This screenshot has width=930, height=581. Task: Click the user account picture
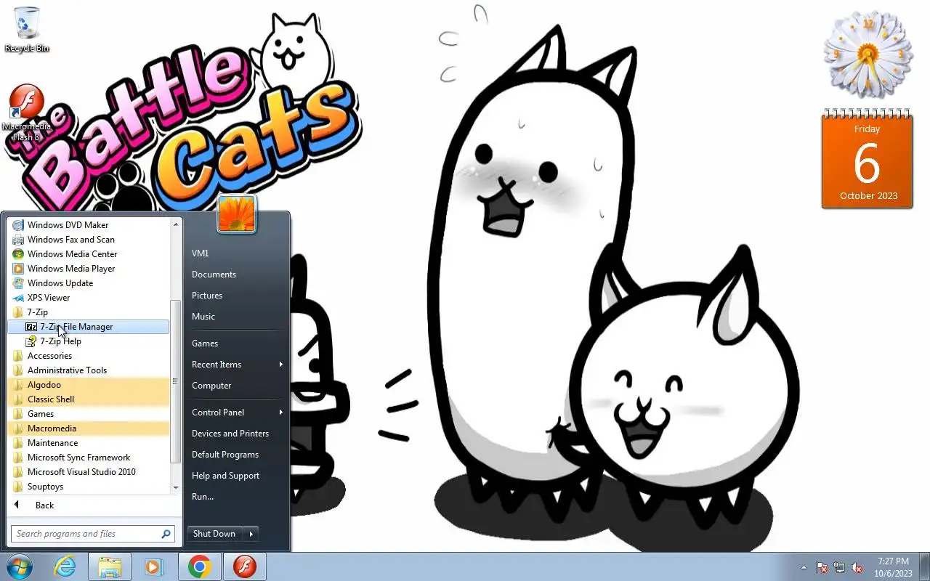pyautogui.click(x=237, y=214)
